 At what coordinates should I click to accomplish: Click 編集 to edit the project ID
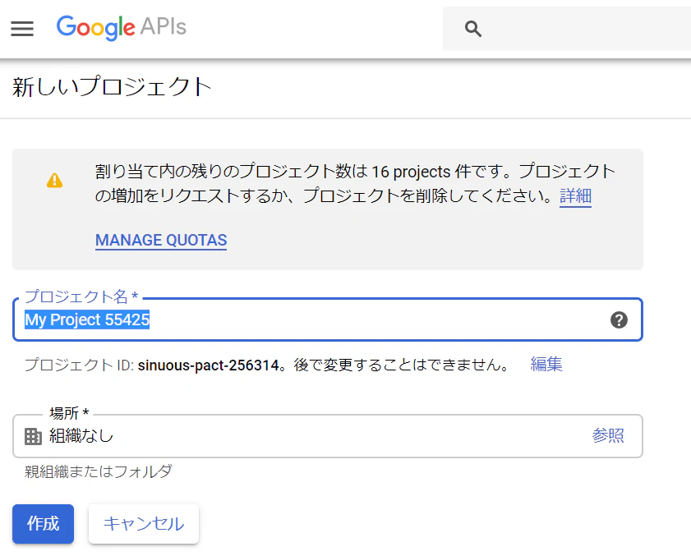click(x=546, y=365)
